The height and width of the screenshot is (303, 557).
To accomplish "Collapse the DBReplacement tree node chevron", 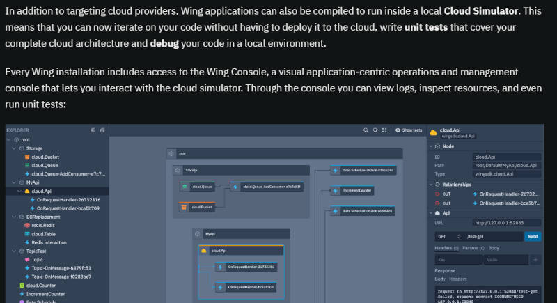I will coord(14,217).
